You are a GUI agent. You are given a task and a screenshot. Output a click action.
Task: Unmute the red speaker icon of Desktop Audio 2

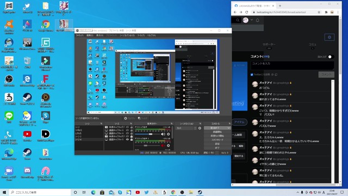[x=163, y=145]
